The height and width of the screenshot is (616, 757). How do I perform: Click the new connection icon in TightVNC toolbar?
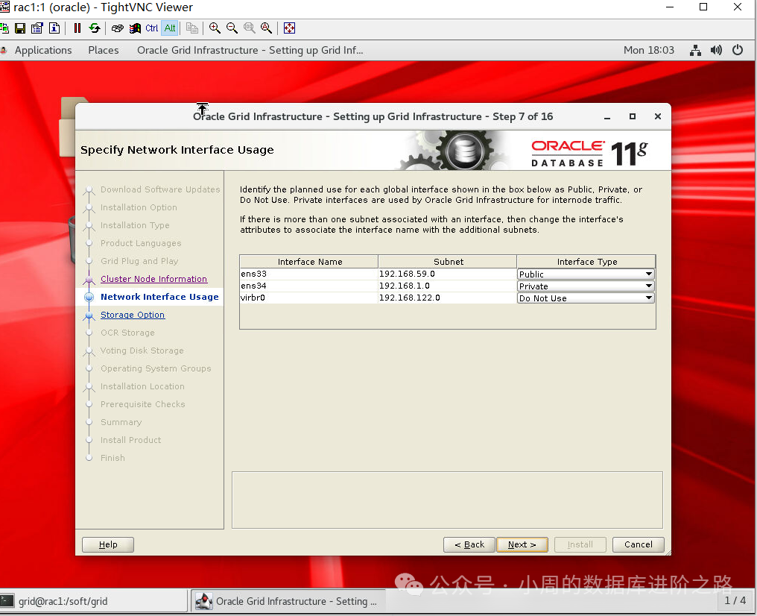(4, 28)
